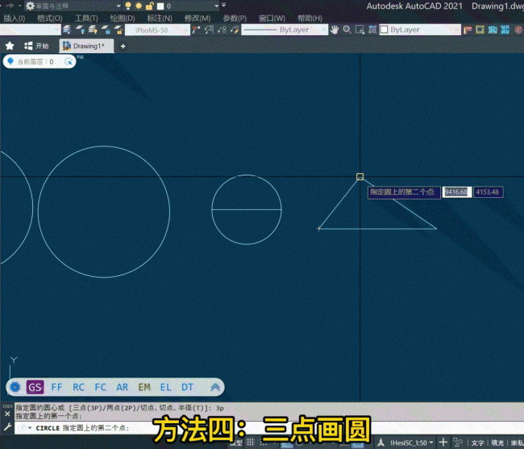Viewport: 524px width, 449px height.
Task: Open the annotation scale HesiSC_1:50 dropdown
Action: (x=412, y=443)
